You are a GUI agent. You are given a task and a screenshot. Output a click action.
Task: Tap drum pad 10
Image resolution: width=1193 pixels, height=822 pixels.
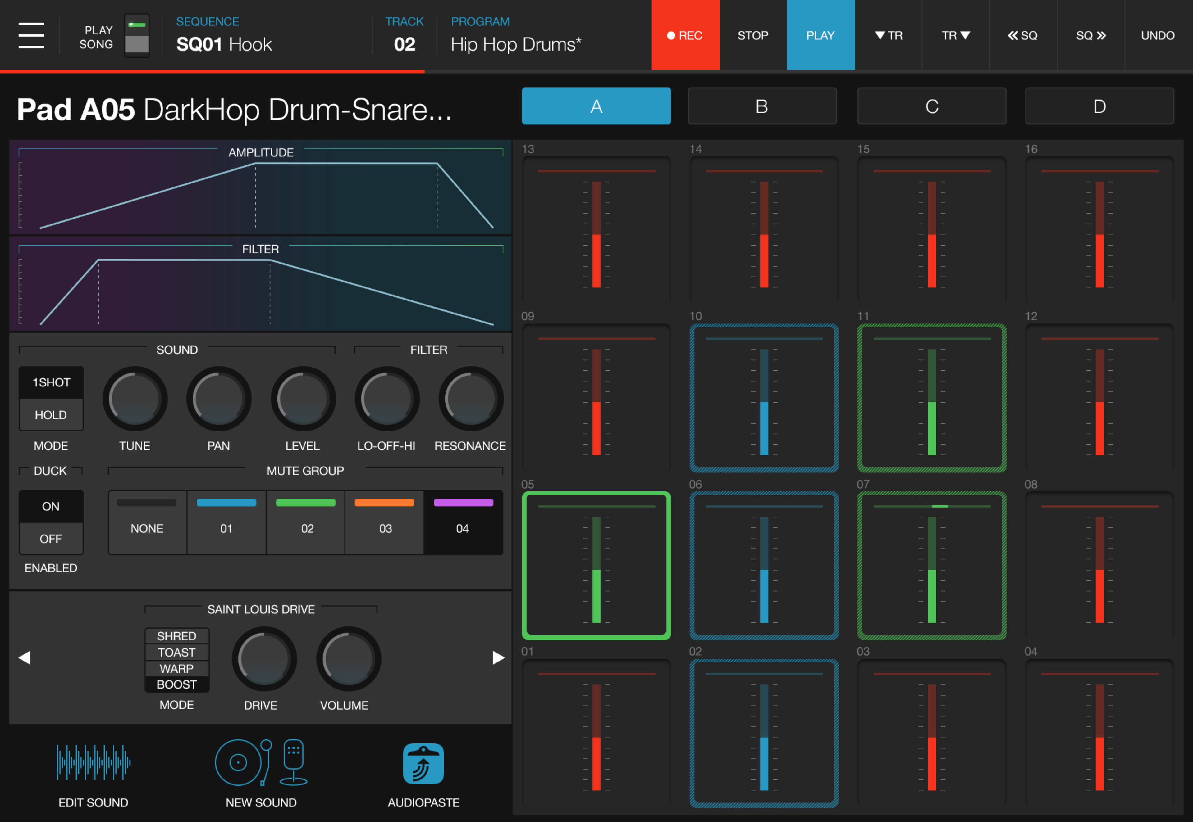764,398
